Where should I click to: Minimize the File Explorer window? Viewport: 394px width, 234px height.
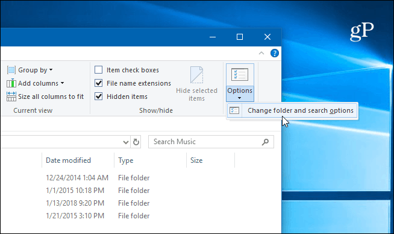213,37
